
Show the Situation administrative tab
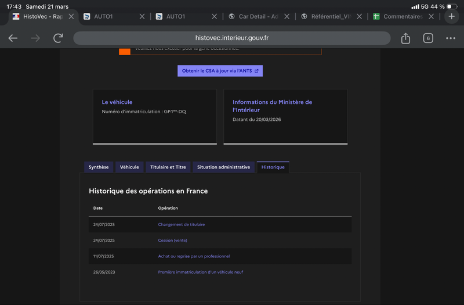[x=223, y=167]
